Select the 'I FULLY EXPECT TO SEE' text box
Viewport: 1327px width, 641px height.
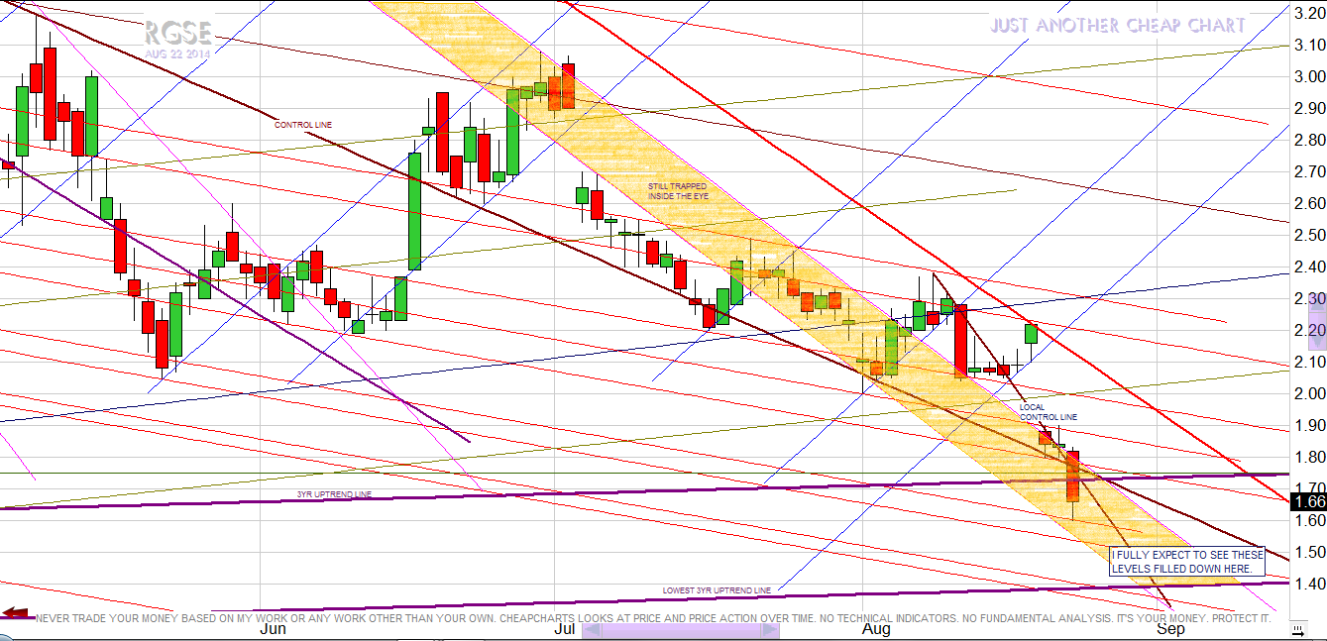click(1187, 562)
